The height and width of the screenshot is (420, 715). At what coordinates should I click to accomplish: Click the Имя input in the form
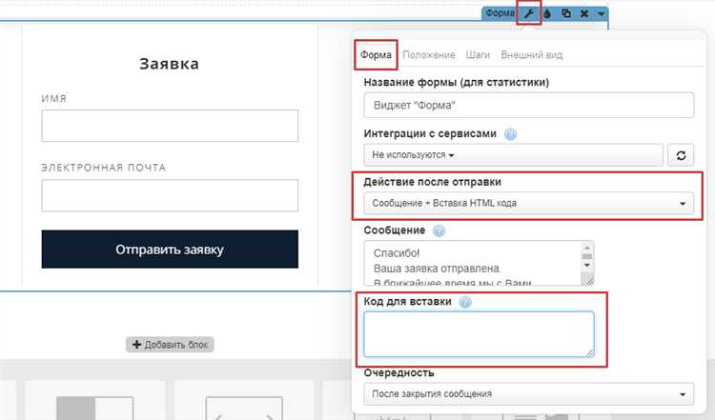(x=170, y=126)
